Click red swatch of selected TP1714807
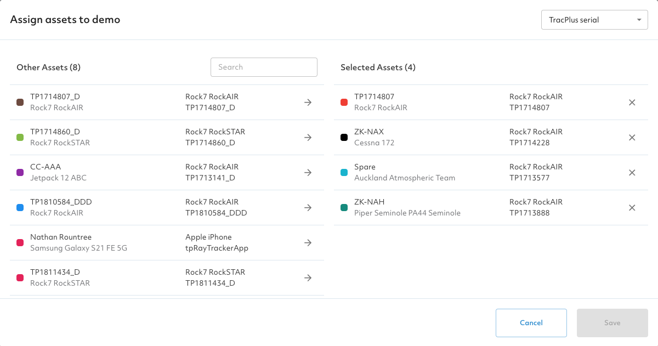658x346 pixels. coord(344,103)
